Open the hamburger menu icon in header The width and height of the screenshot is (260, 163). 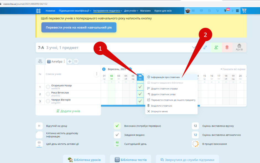click(x=237, y=11)
